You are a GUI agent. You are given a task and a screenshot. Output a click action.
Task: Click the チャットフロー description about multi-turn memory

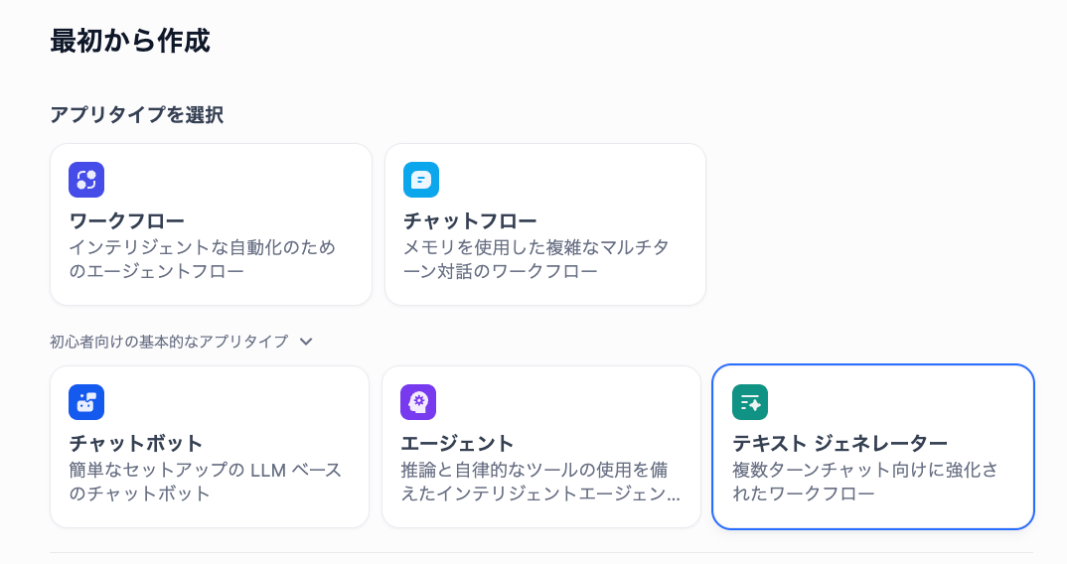click(537, 258)
